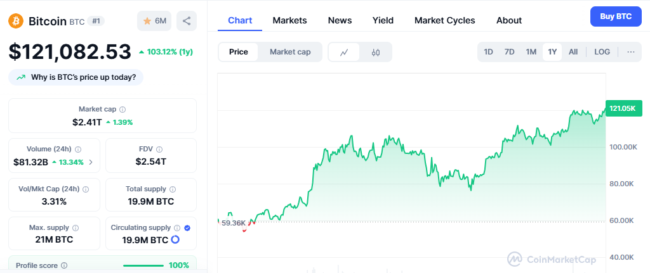Toggle LOG scale on chart
This screenshot has height=273, width=650.
pyautogui.click(x=602, y=52)
